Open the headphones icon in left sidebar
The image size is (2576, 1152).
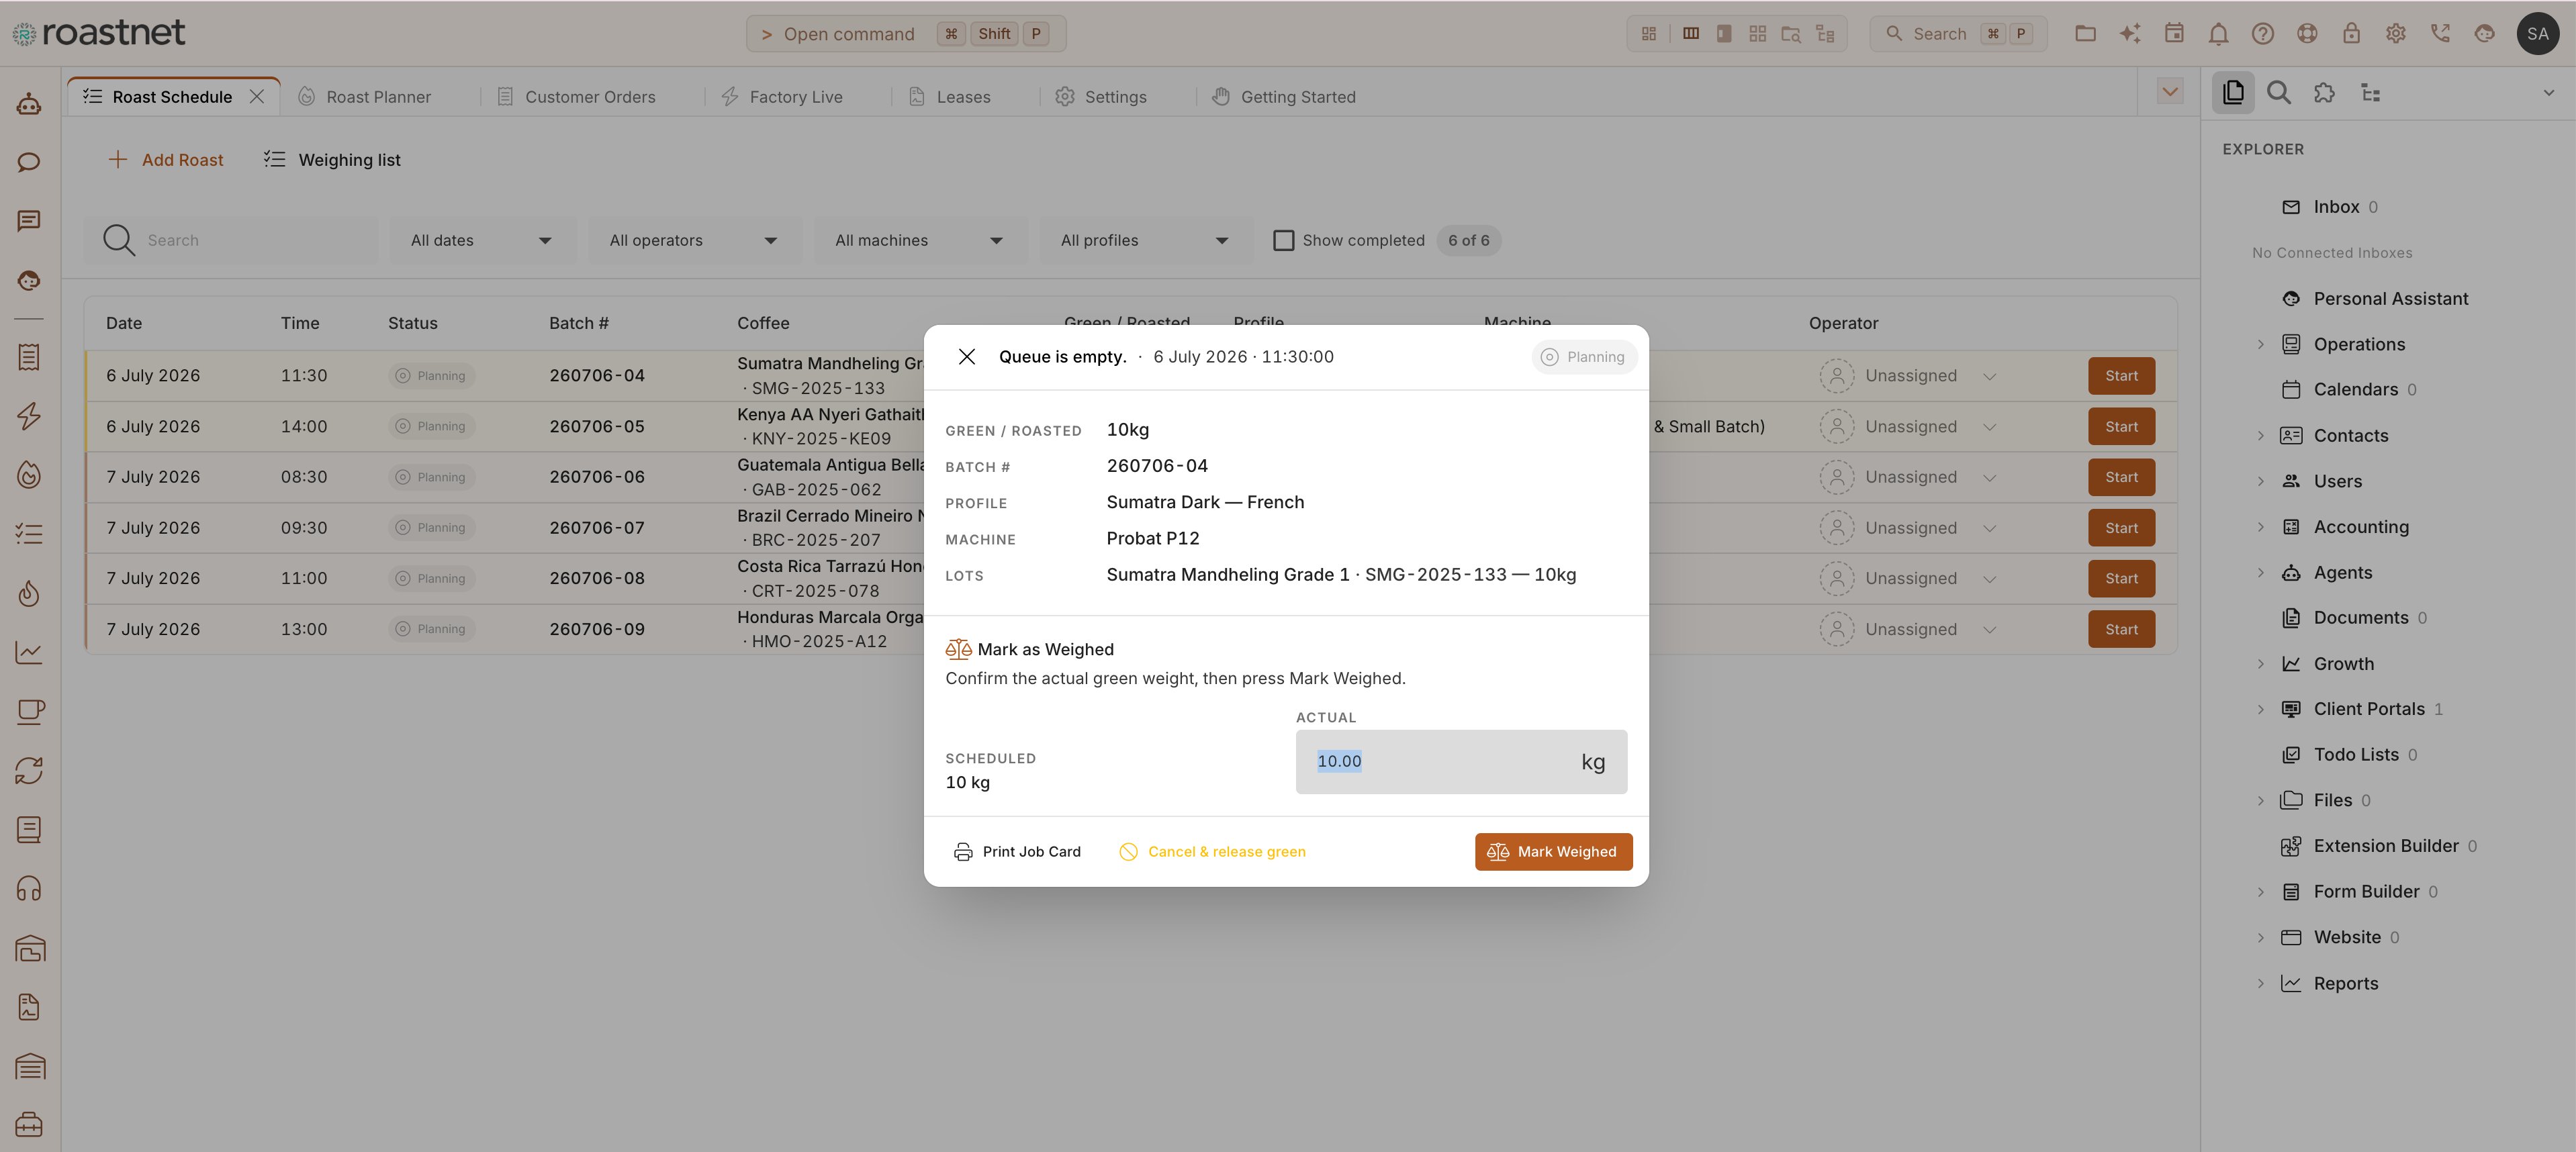point(29,889)
